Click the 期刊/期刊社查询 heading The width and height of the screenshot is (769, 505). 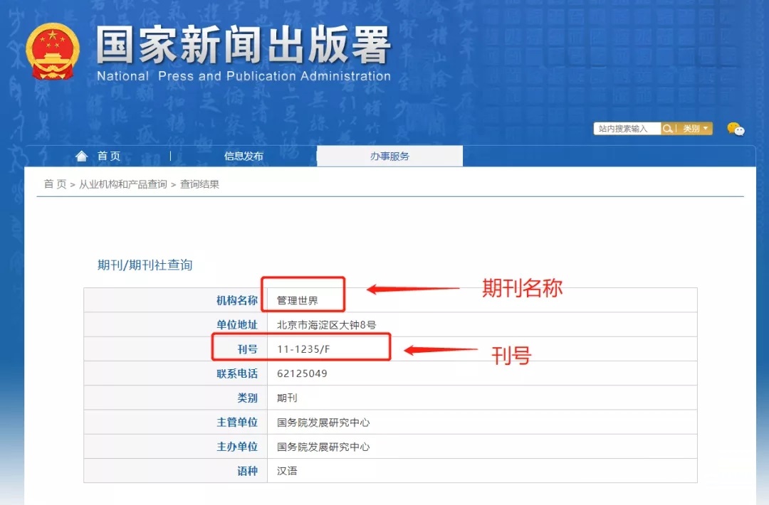tap(145, 265)
